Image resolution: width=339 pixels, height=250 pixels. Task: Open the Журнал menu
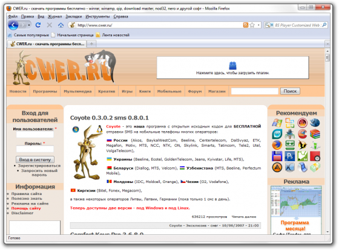coord(54,16)
